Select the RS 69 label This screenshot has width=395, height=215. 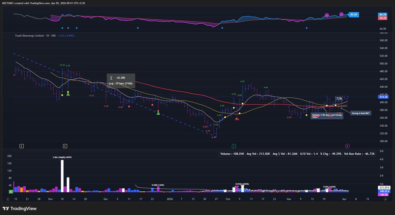(x=354, y=14)
